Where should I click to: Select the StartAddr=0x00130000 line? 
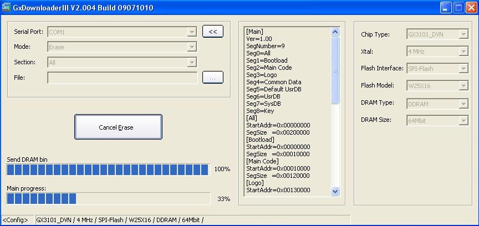[278, 190]
